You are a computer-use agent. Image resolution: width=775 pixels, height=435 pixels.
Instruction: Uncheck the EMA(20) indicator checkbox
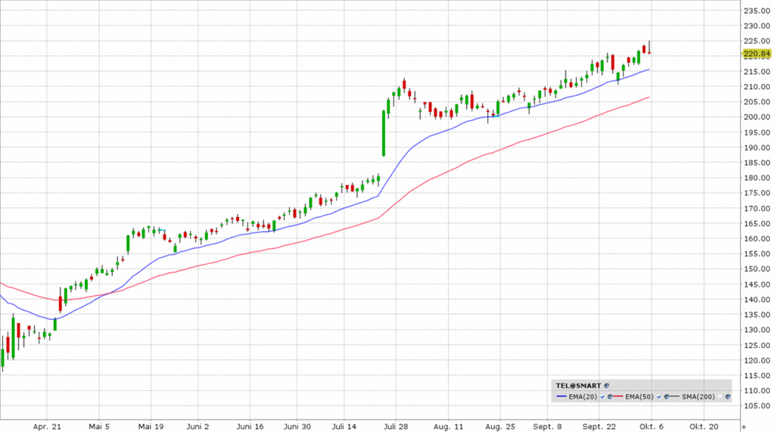602,396
